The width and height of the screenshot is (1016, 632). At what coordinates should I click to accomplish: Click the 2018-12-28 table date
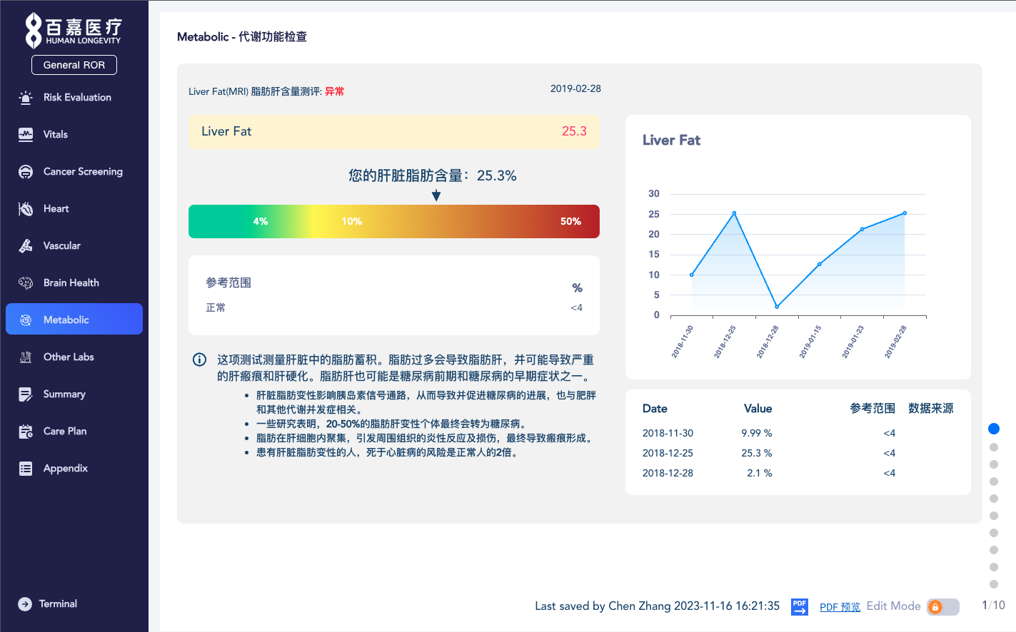[668, 473]
